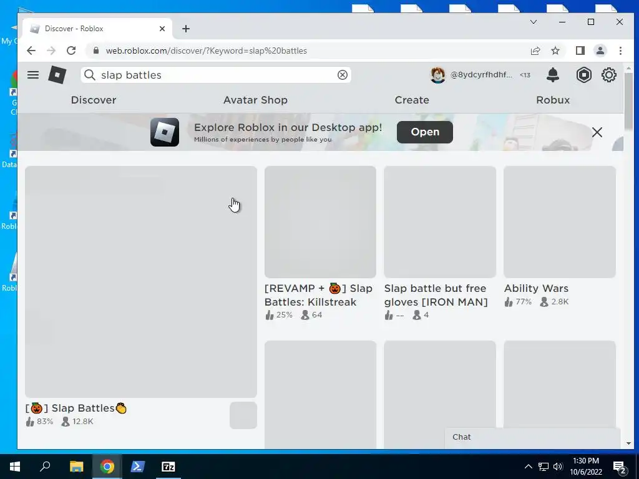Click the 77% rating of Ability Wars
The height and width of the screenshot is (479, 639).
(518, 302)
